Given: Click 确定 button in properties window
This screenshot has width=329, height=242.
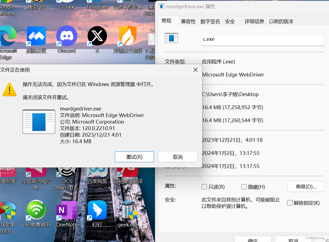Looking at the screenshot, I should (253, 239).
